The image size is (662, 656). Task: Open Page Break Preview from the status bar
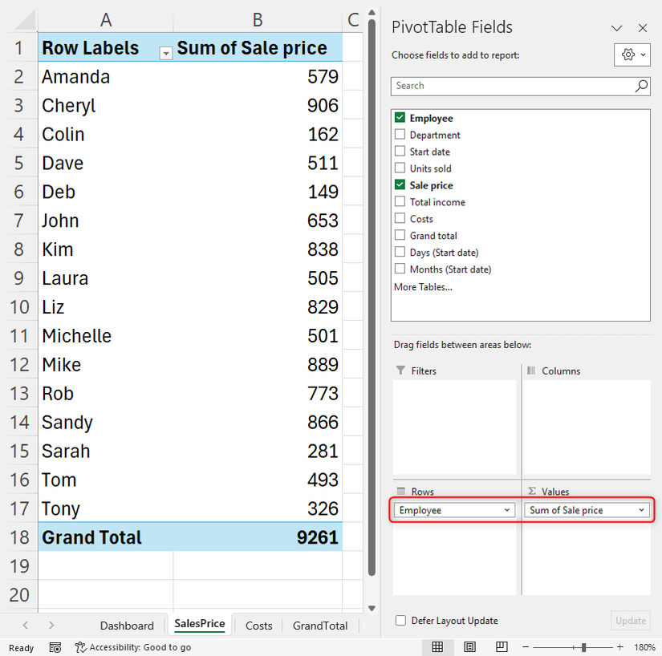tap(502, 647)
